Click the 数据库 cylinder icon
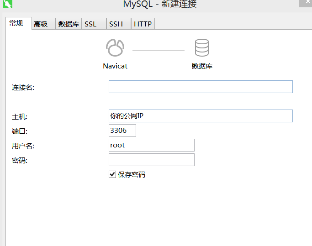 point(202,48)
